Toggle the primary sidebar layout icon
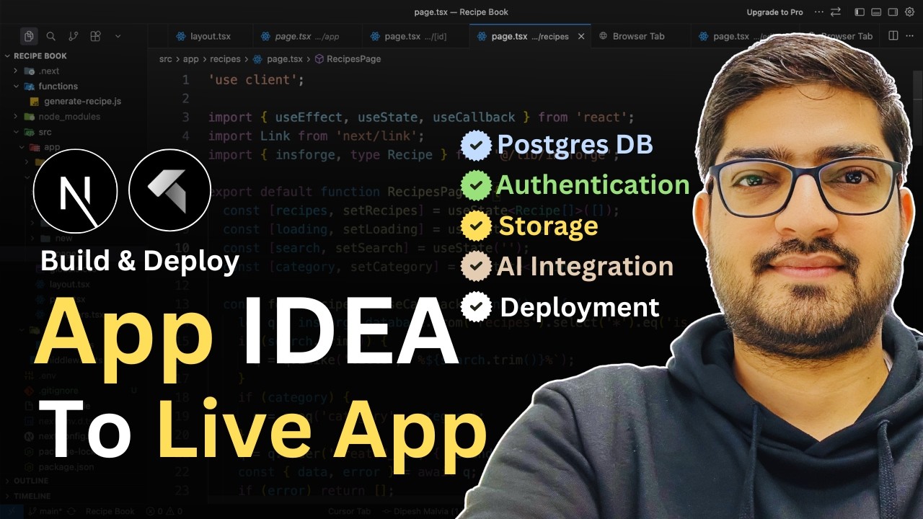Image resolution: width=923 pixels, height=519 pixels. tap(859, 12)
